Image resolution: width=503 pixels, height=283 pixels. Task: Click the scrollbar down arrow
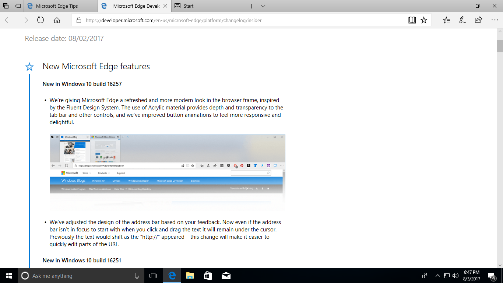(x=500, y=265)
